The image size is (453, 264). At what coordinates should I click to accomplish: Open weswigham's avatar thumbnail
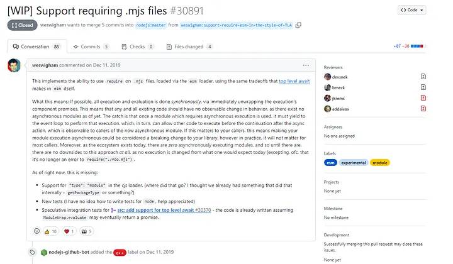coord(14,65)
